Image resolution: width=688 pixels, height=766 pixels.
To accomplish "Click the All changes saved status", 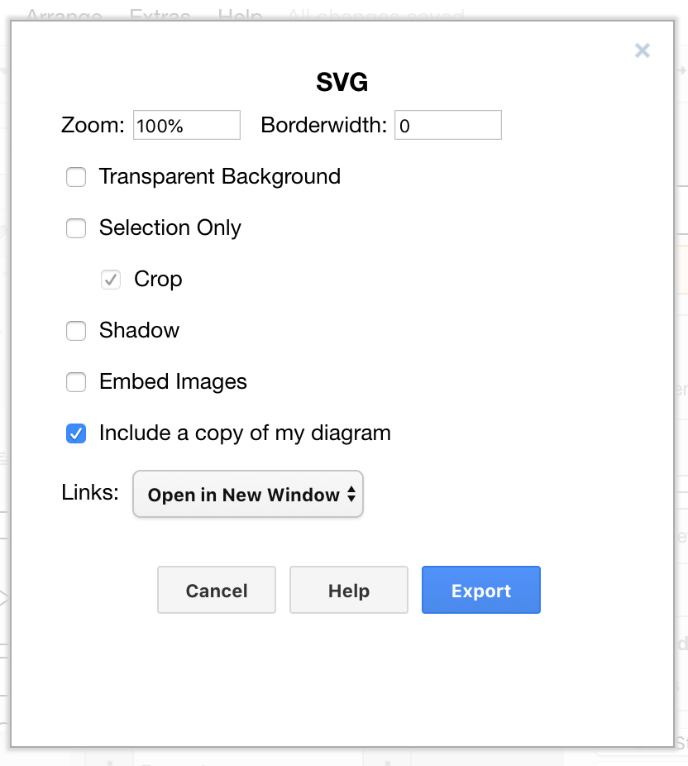I will 375,15.
